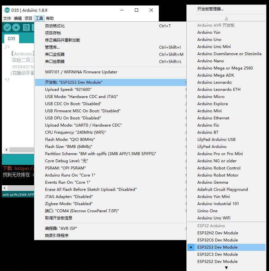
Task: Open the 帮助 menu
Action: (x=50, y=18)
